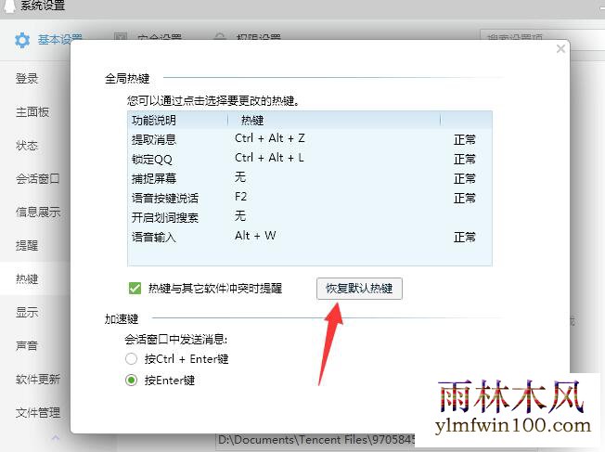
Task: Open the 声音 sidebar item
Action: (27, 345)
